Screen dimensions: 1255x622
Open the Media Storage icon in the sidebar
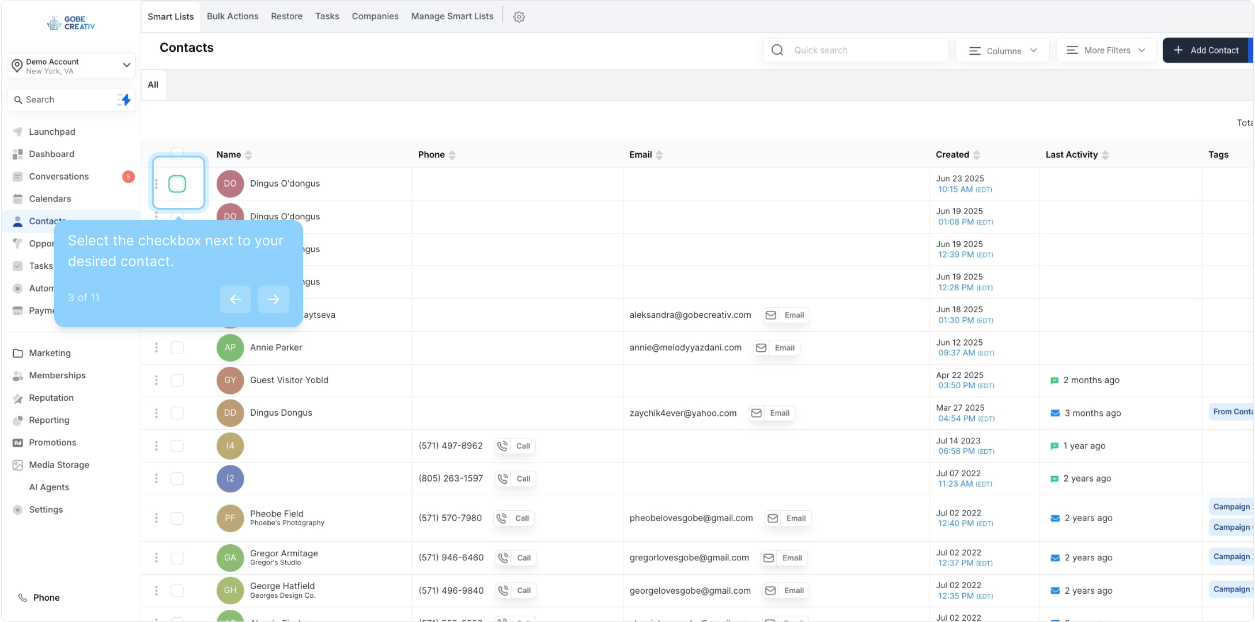[x=18, y=465]
